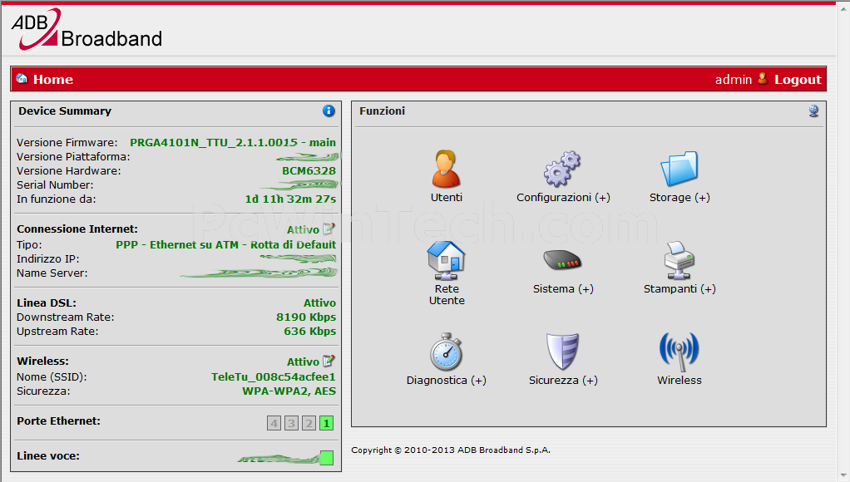The image size is (850, 482).
Task: Click the Funzioni panel globe icon
Action: [x=813, y=111]
